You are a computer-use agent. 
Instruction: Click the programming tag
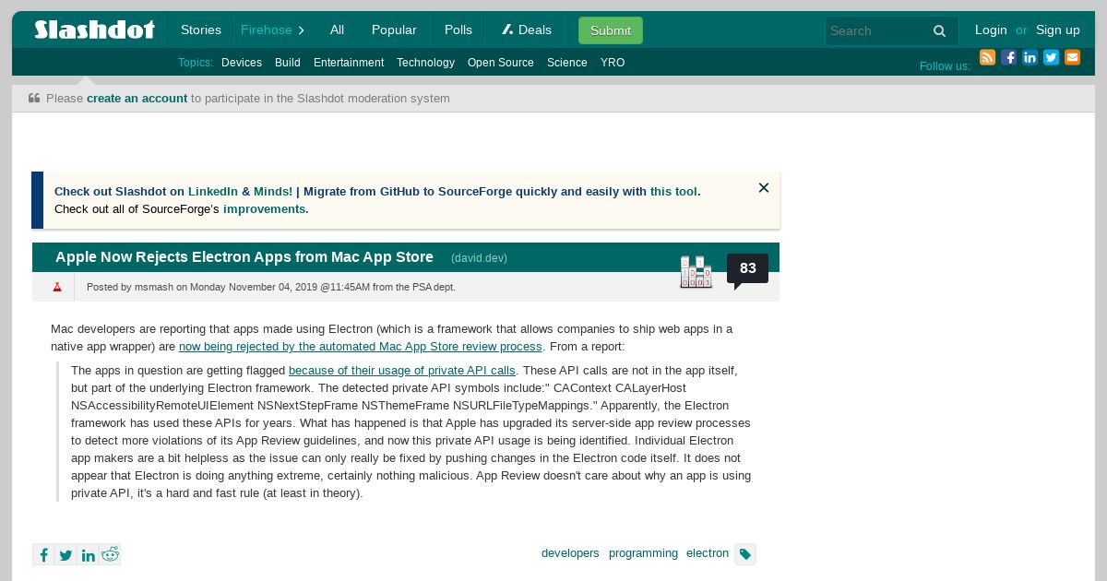click(x=643, y=553)
